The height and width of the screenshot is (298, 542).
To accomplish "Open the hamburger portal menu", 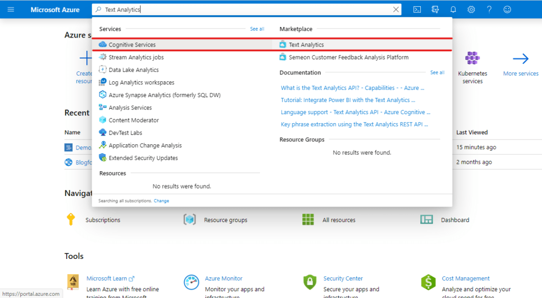I will pos(11,10).
